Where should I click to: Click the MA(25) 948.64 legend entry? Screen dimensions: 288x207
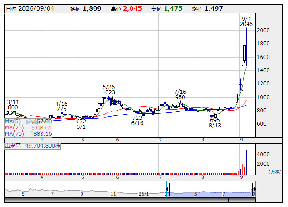(28, 128)
